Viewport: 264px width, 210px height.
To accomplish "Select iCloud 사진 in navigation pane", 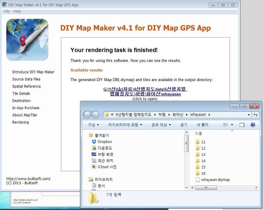I will click(104, 167).
